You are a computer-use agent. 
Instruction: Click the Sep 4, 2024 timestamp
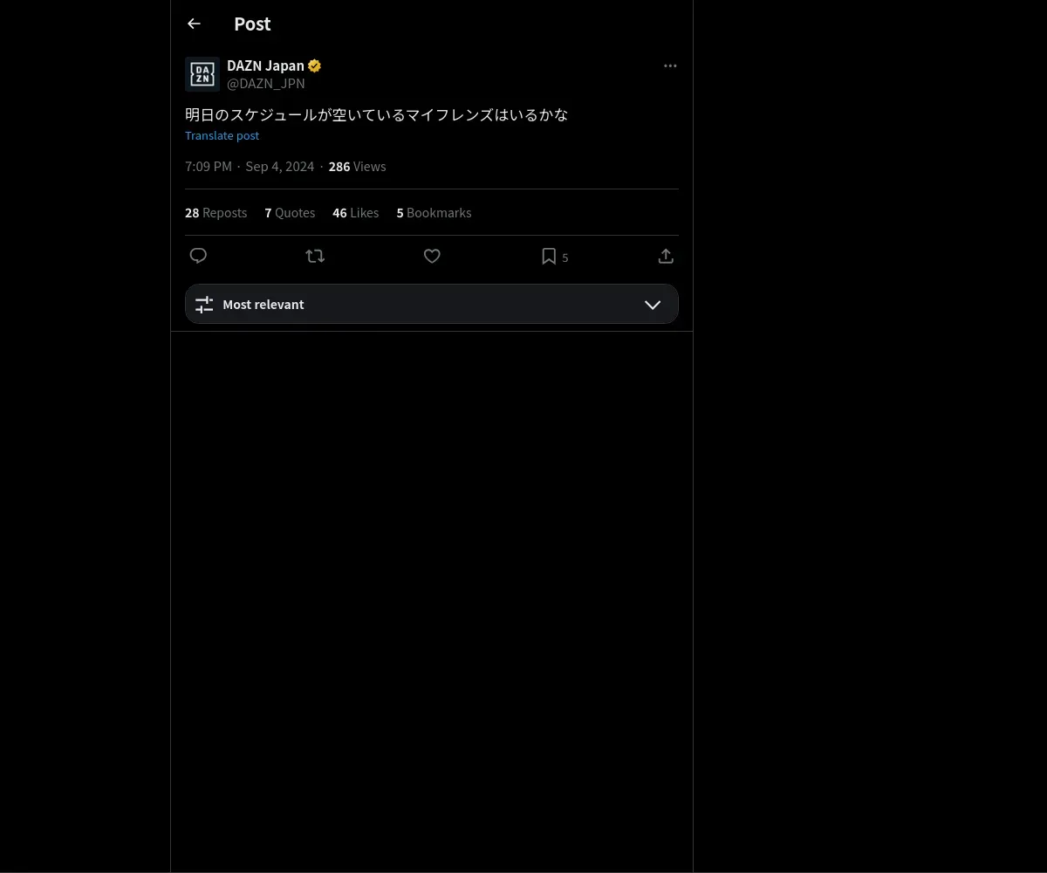coord(279,167)
